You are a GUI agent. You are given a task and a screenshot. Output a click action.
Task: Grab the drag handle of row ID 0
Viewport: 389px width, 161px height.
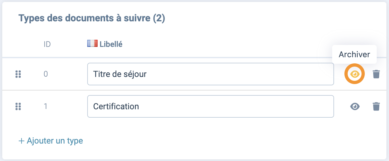point(18,74)
